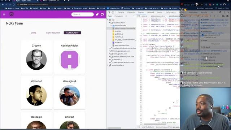Click the browser back arrow
The width and height of the screenshot is (231, 130).
[x=3, y=5]
